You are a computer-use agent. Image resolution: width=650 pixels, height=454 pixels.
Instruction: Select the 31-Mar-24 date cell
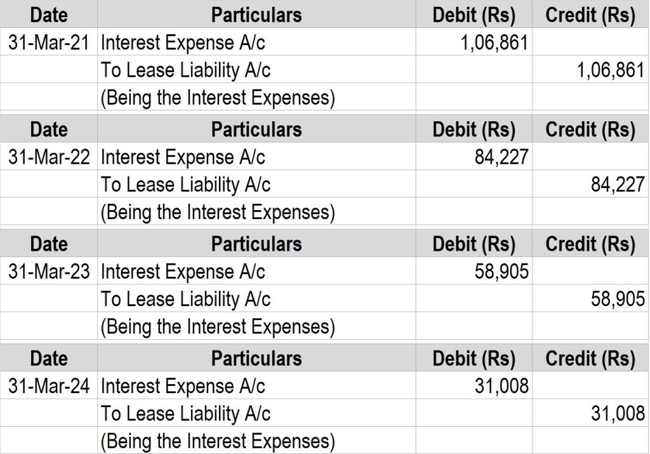pyautogui.click(x=49, y=386)
